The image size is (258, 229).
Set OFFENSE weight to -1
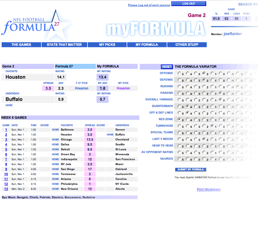pyautogui.click(x=229, y=73)
